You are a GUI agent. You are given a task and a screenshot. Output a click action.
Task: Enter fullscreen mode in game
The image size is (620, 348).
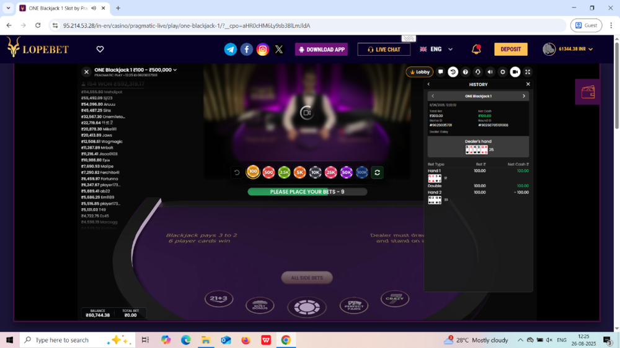[528, 72]
